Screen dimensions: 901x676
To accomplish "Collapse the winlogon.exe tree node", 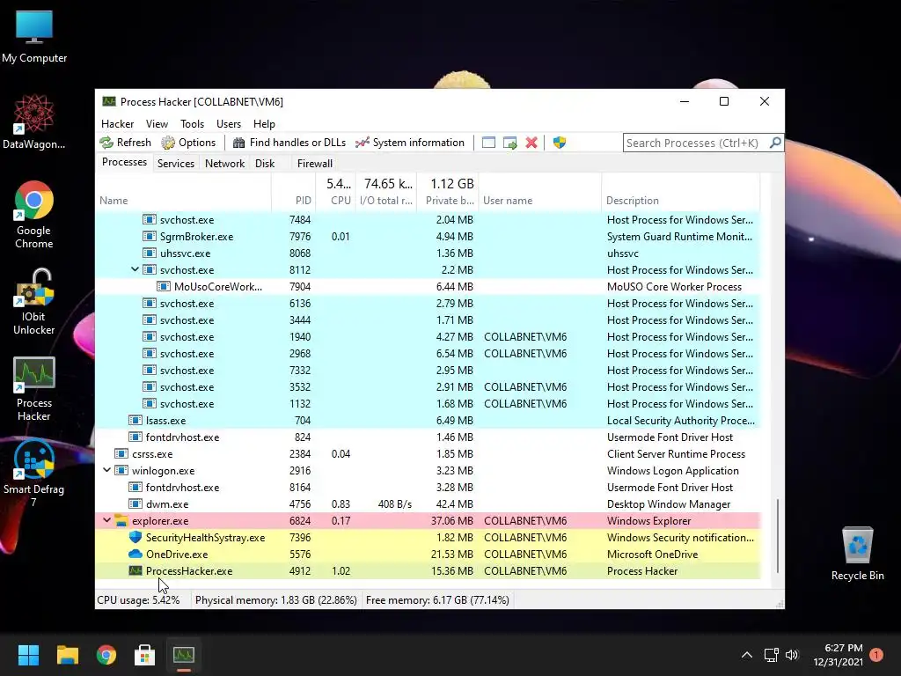I will pos(106,470).
